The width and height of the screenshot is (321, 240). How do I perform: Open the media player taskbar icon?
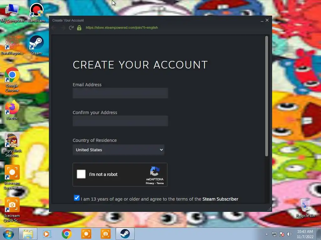click(47, 234)
